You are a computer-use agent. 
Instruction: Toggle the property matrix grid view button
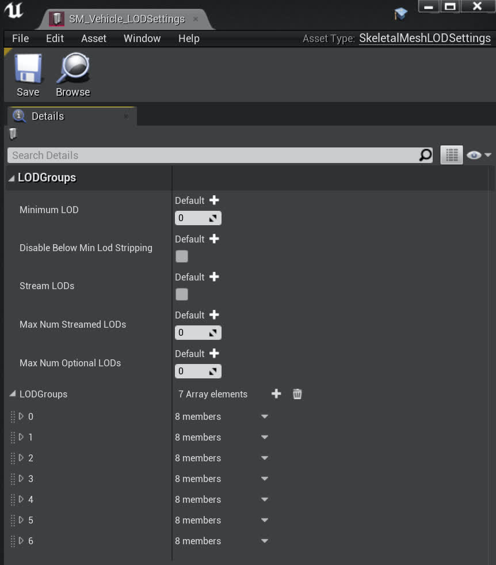(452, 155)
